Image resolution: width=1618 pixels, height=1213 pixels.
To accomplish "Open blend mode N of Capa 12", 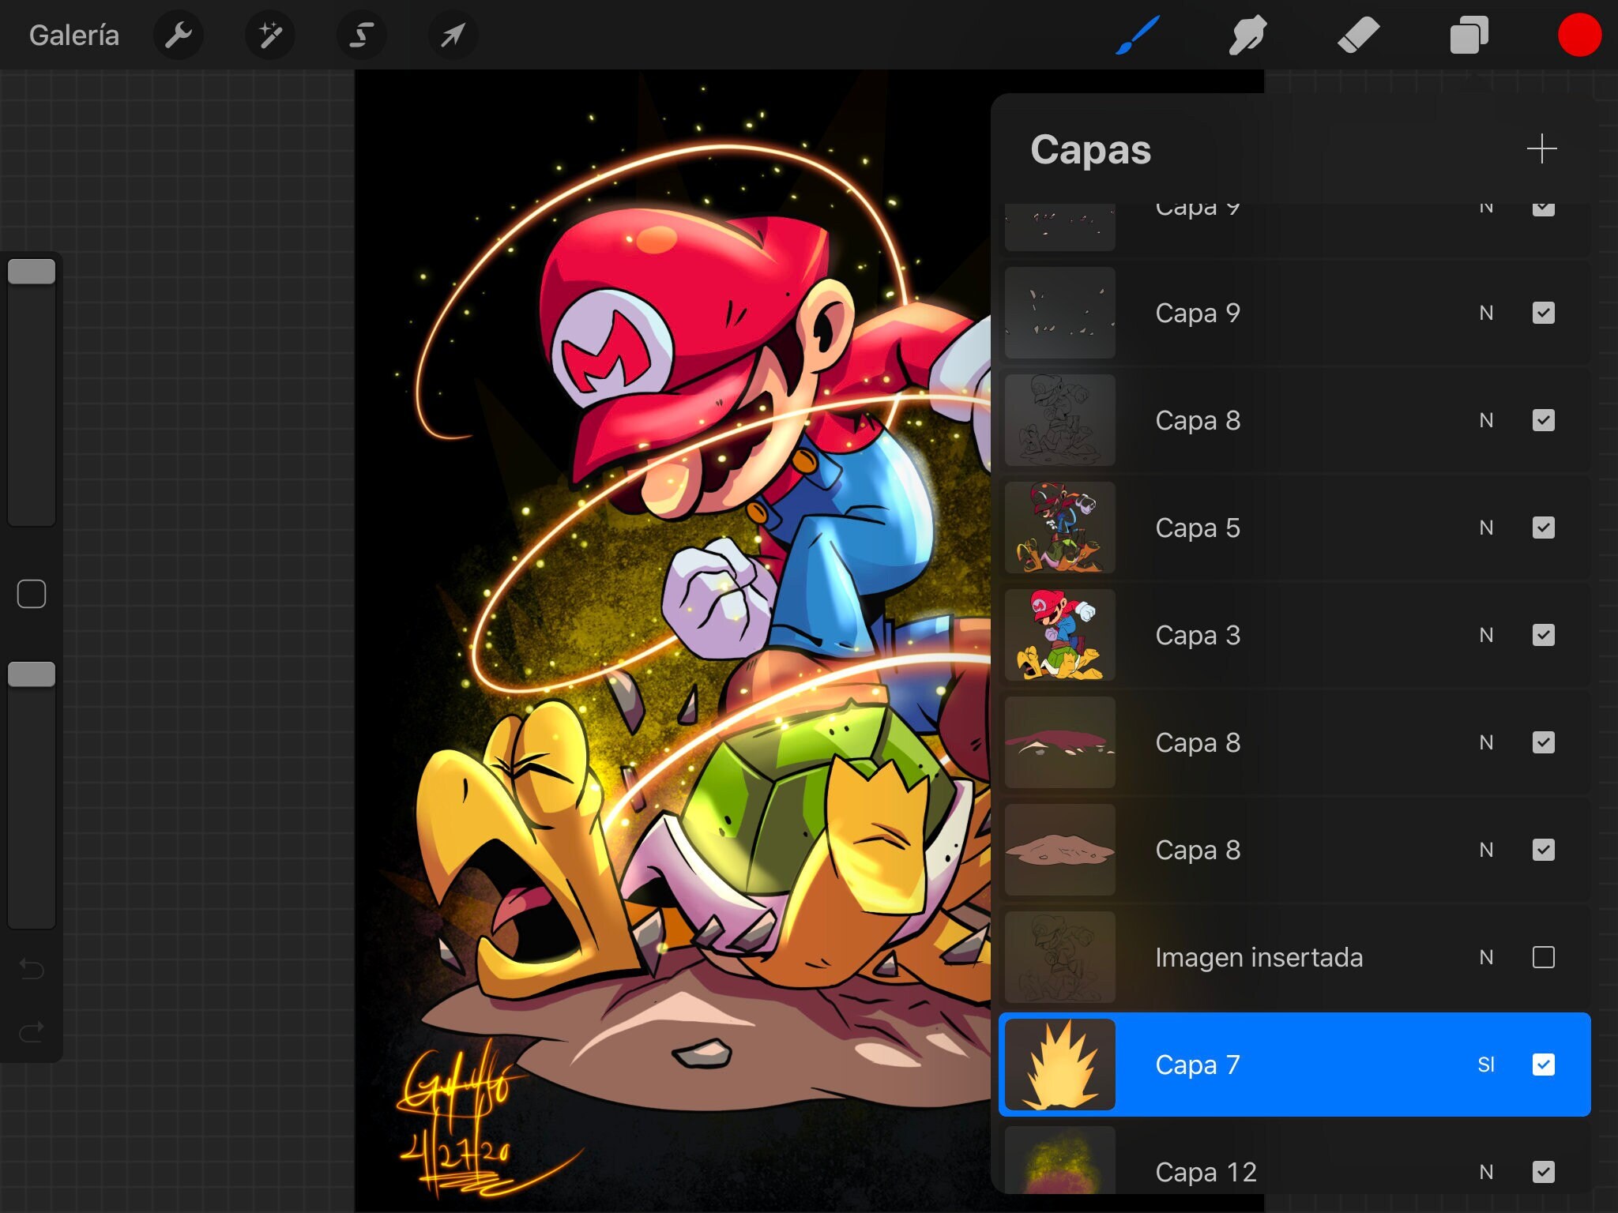I will click(x=1486, y=1172).
